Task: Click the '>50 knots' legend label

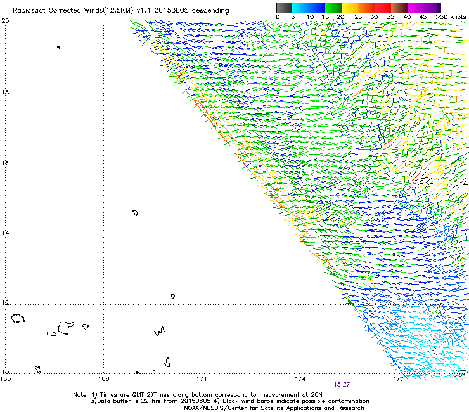Action: pyautogui.click(x=451, y=17)
